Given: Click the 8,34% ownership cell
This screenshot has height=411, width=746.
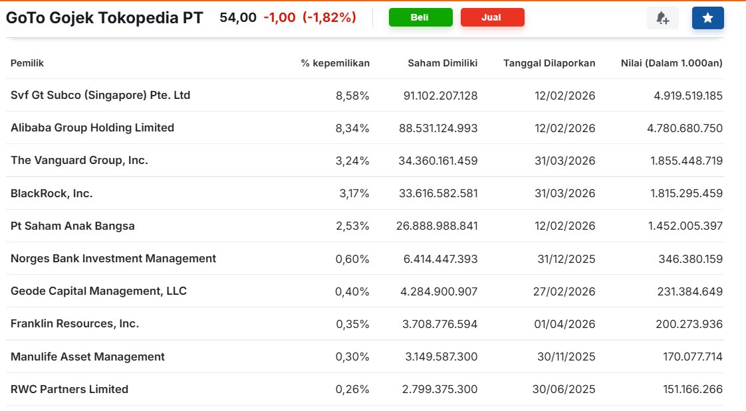Looking at the screenshot, I should point(352,128).
